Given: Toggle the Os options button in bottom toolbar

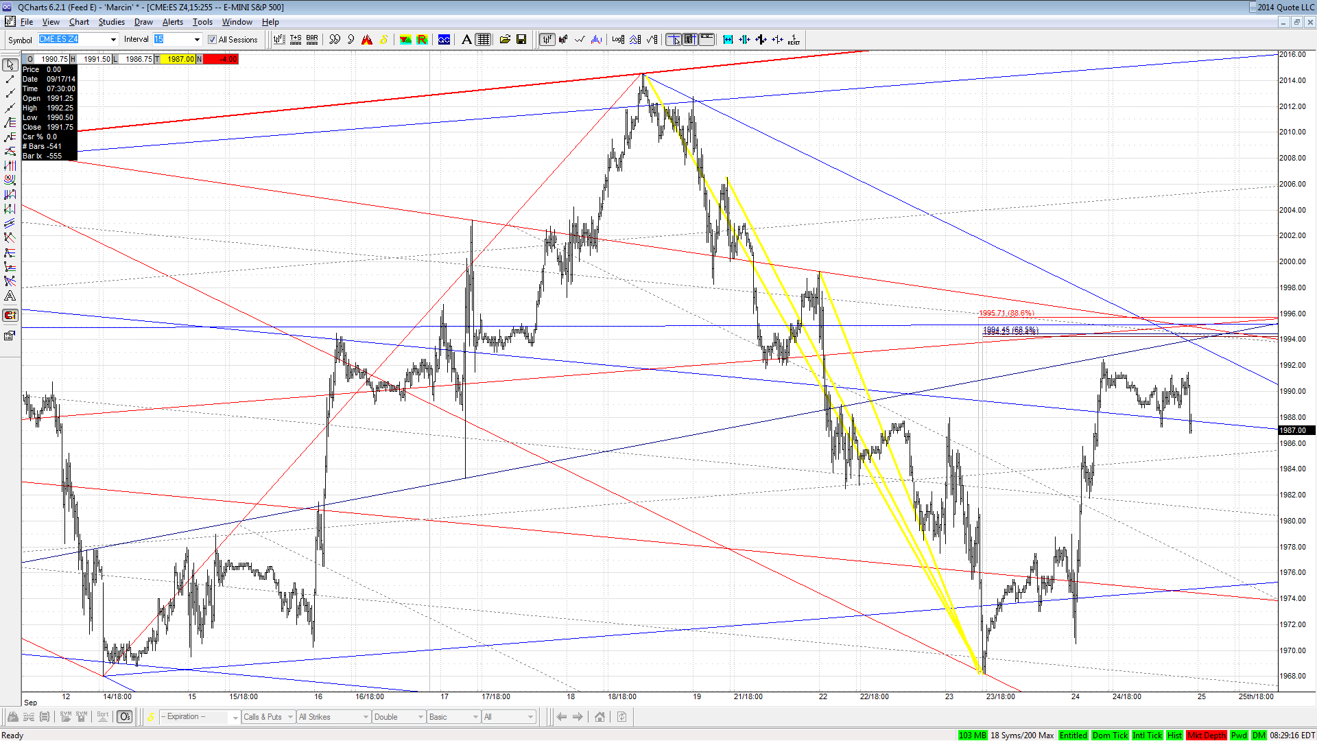Looking at the screenshot, I should click(x=124, y=717).
